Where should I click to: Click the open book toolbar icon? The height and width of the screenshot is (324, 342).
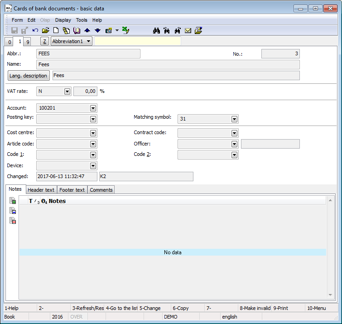[77, 30]
